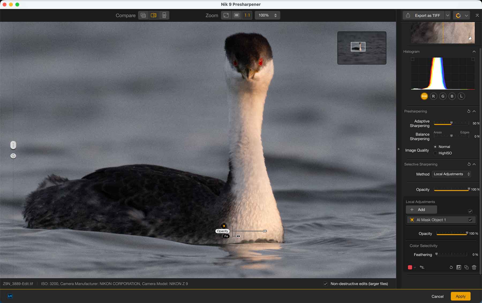The height and width of the screenshot is (303, 482).
Task: Invert the selected mask
Action: [459, 267]
